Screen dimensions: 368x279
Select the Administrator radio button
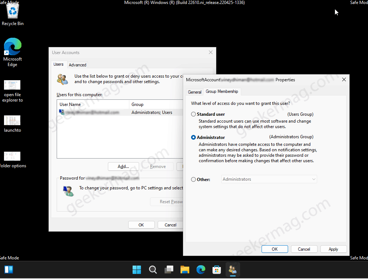point(193,138)
